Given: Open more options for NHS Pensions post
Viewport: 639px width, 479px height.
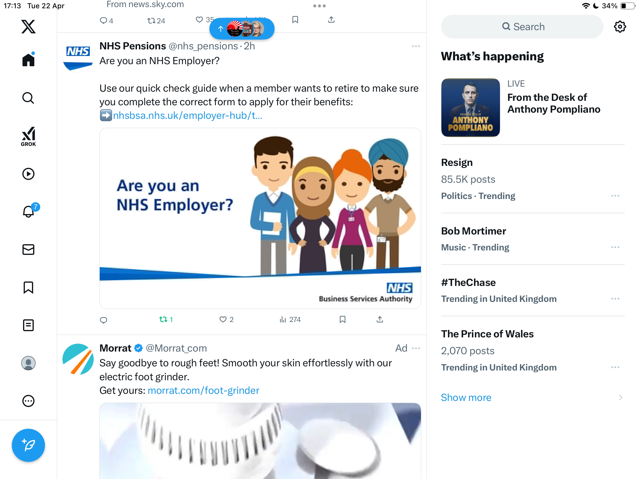Looking at the screenshot, I should point(416,46).
